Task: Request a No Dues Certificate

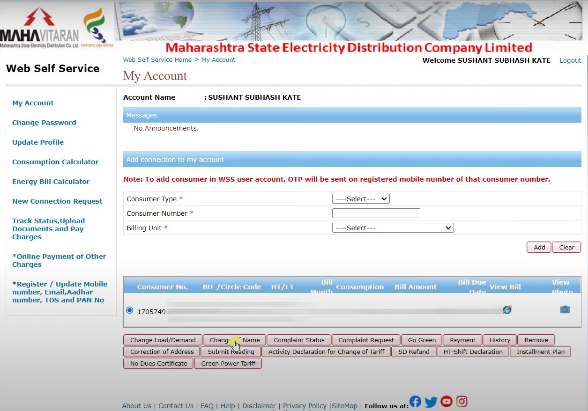Action: pos(158,363)
